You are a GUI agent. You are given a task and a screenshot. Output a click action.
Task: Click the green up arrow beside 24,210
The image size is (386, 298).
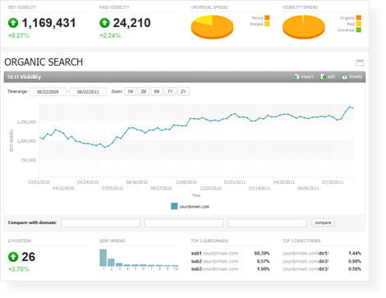pyautogui.click(x=104, y=23)
